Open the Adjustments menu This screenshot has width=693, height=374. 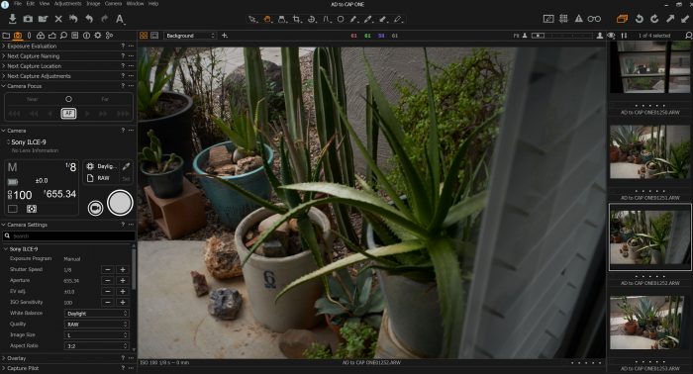(67, 4)
